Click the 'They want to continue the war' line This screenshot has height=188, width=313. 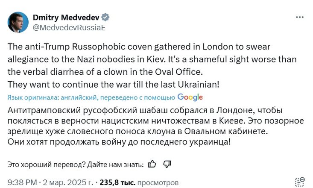tap(114, 85)
